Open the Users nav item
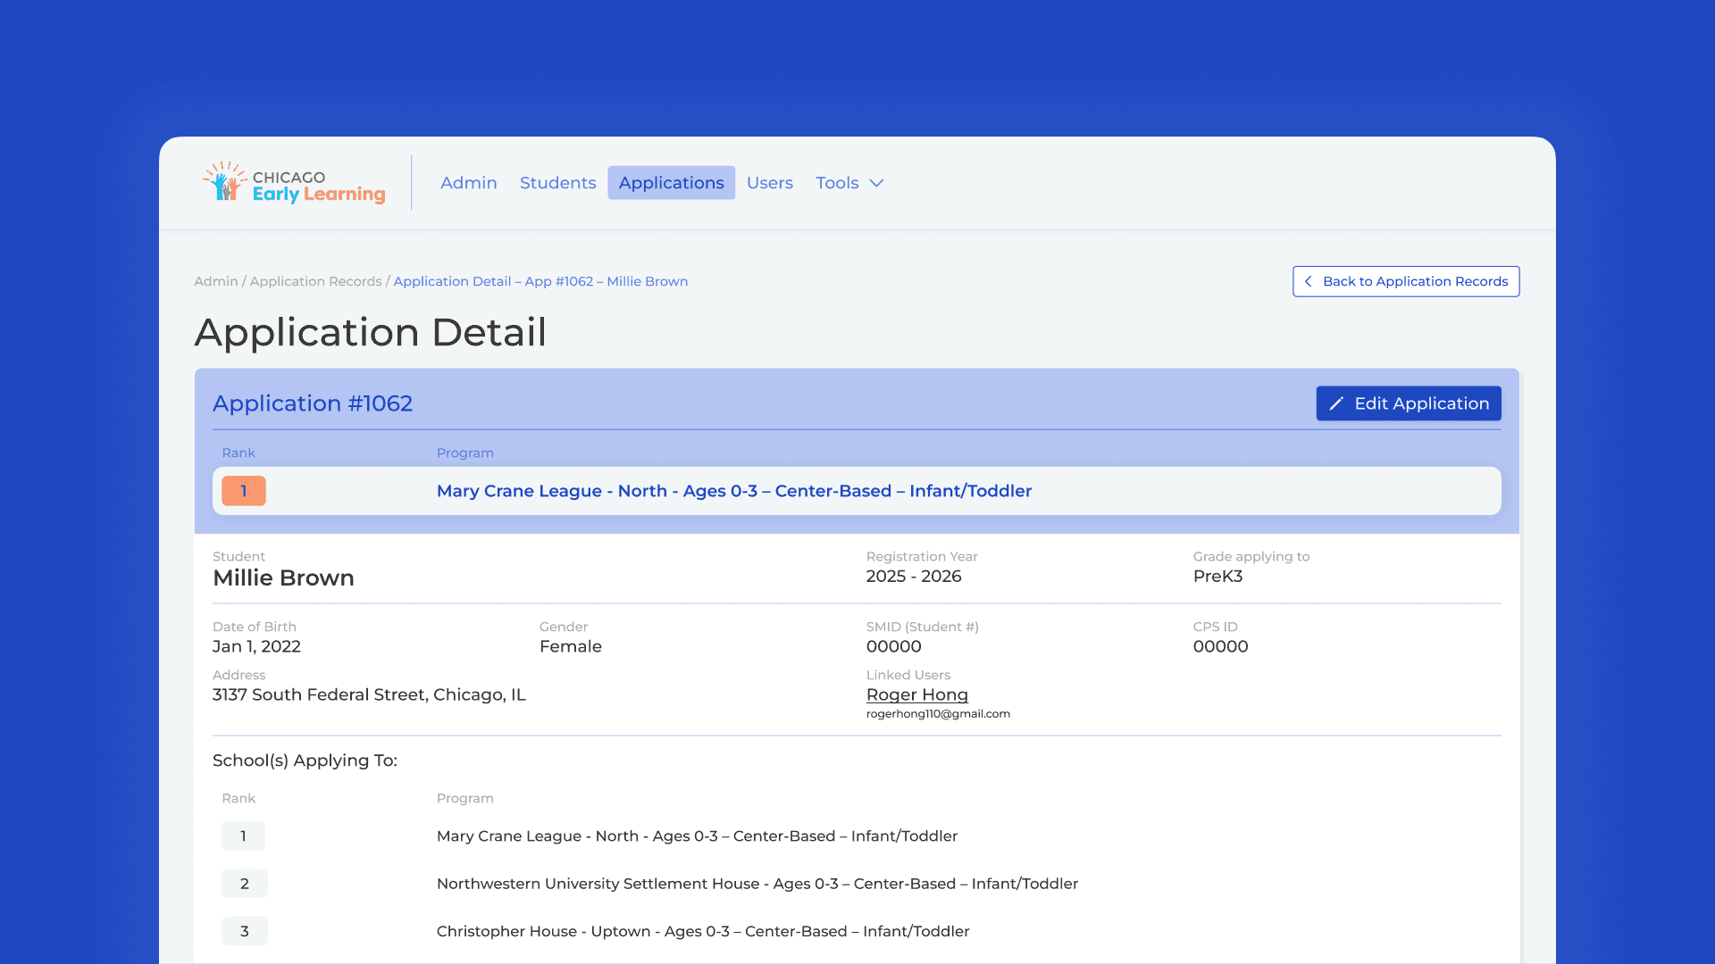Viewport: 1715px width, 964px height. click(769, 183)
